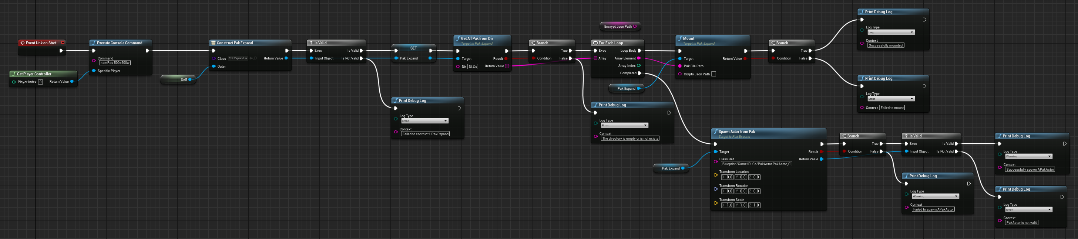Click the Command field containing r.setRes 500x500w

point(115,63)
